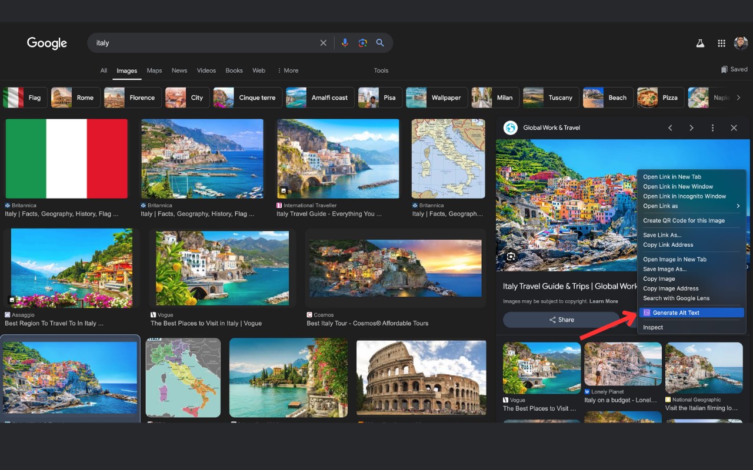Select the Milan suggestion chip
This screenshot has width=753, height=470.
495,98
